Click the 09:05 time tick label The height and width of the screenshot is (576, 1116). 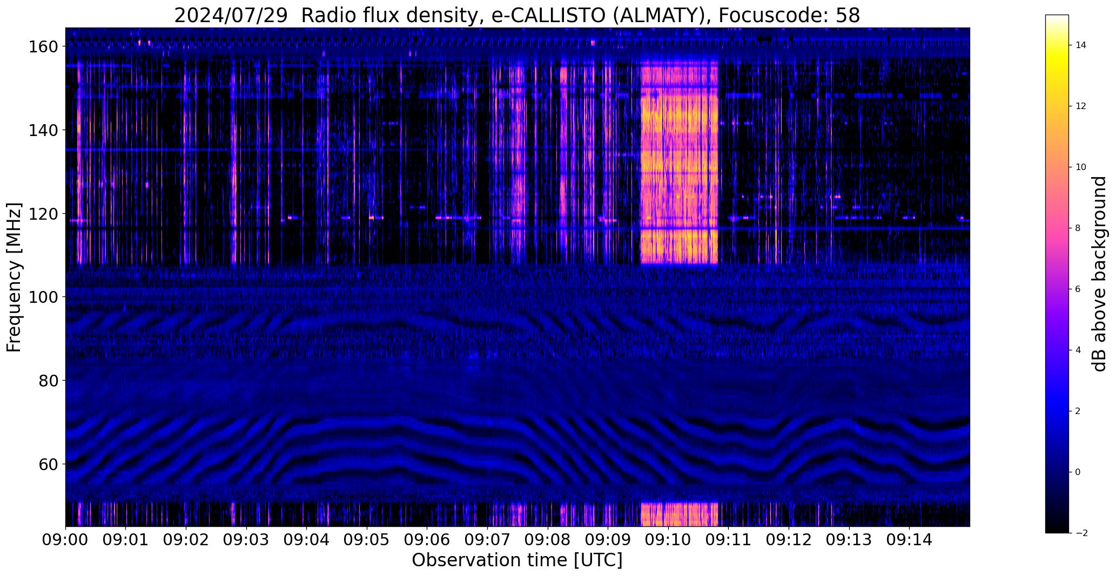[x=367, y=540]
